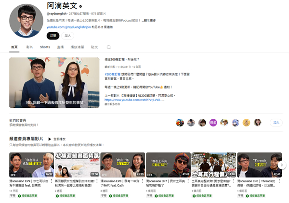Open the 貼文 tab
The image size is (289, 203).
(x=94, y=47)
